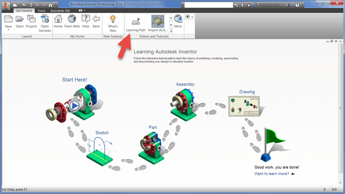Click the blue play button on pump model
Screen dimensions: 345x194
(74, 106)
